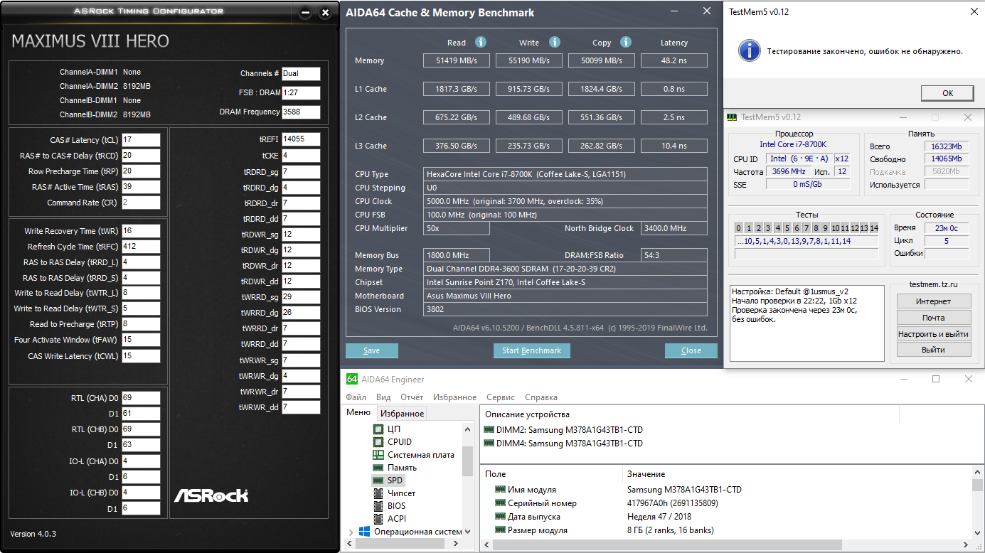Click the tWRRD_sg value field
Image resolution: width=985 pixels, height=553 pixels.
(x=301, y=296)
